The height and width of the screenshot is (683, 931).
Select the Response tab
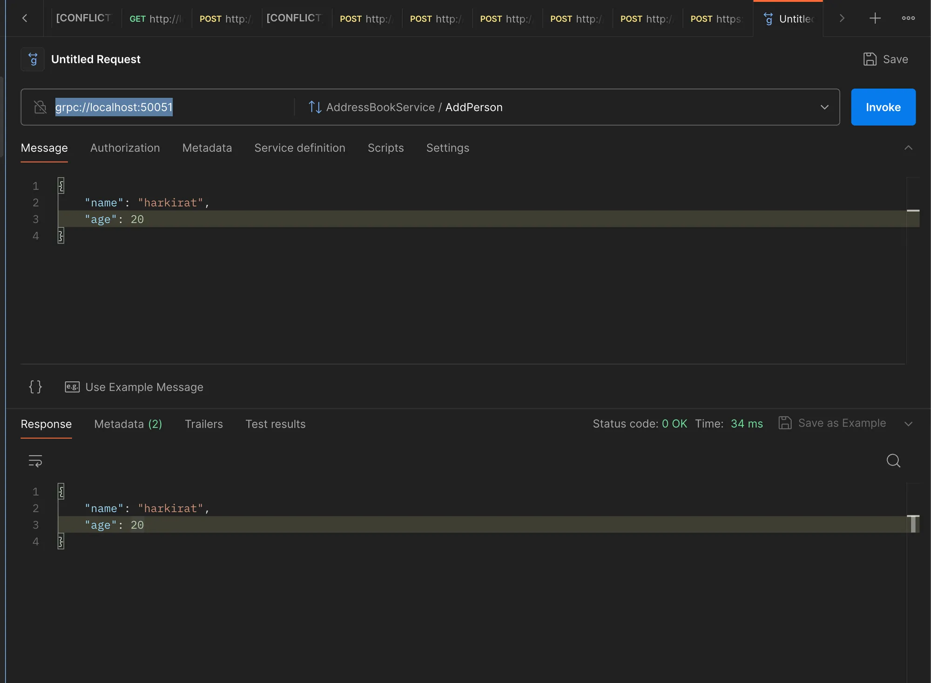click(46, 424)
